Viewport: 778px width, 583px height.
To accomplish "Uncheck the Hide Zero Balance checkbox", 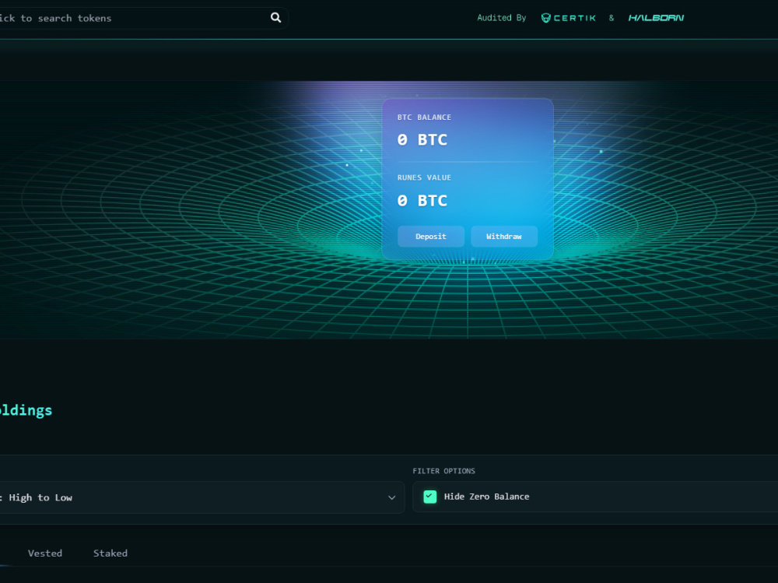I will point(430,497).
